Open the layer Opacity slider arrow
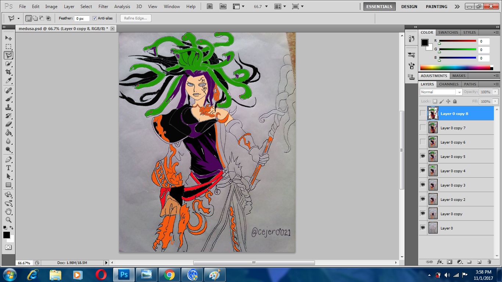This screenshot has width=502, height=282. tap(495, 92)
